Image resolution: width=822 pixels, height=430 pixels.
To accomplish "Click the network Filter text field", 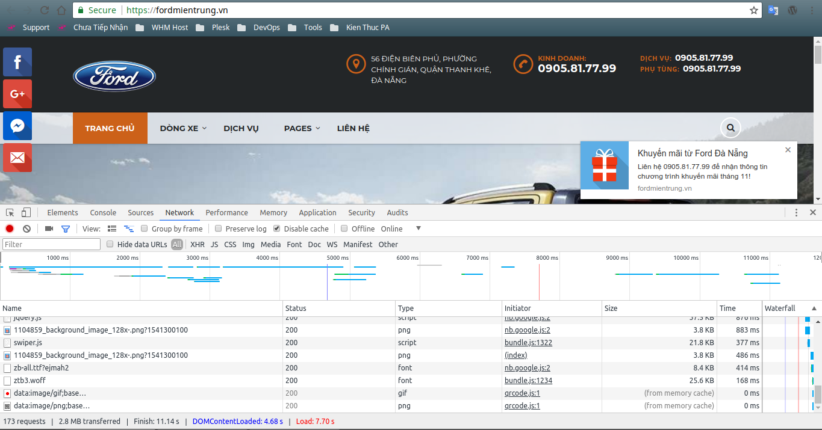I will pos(52,244).
